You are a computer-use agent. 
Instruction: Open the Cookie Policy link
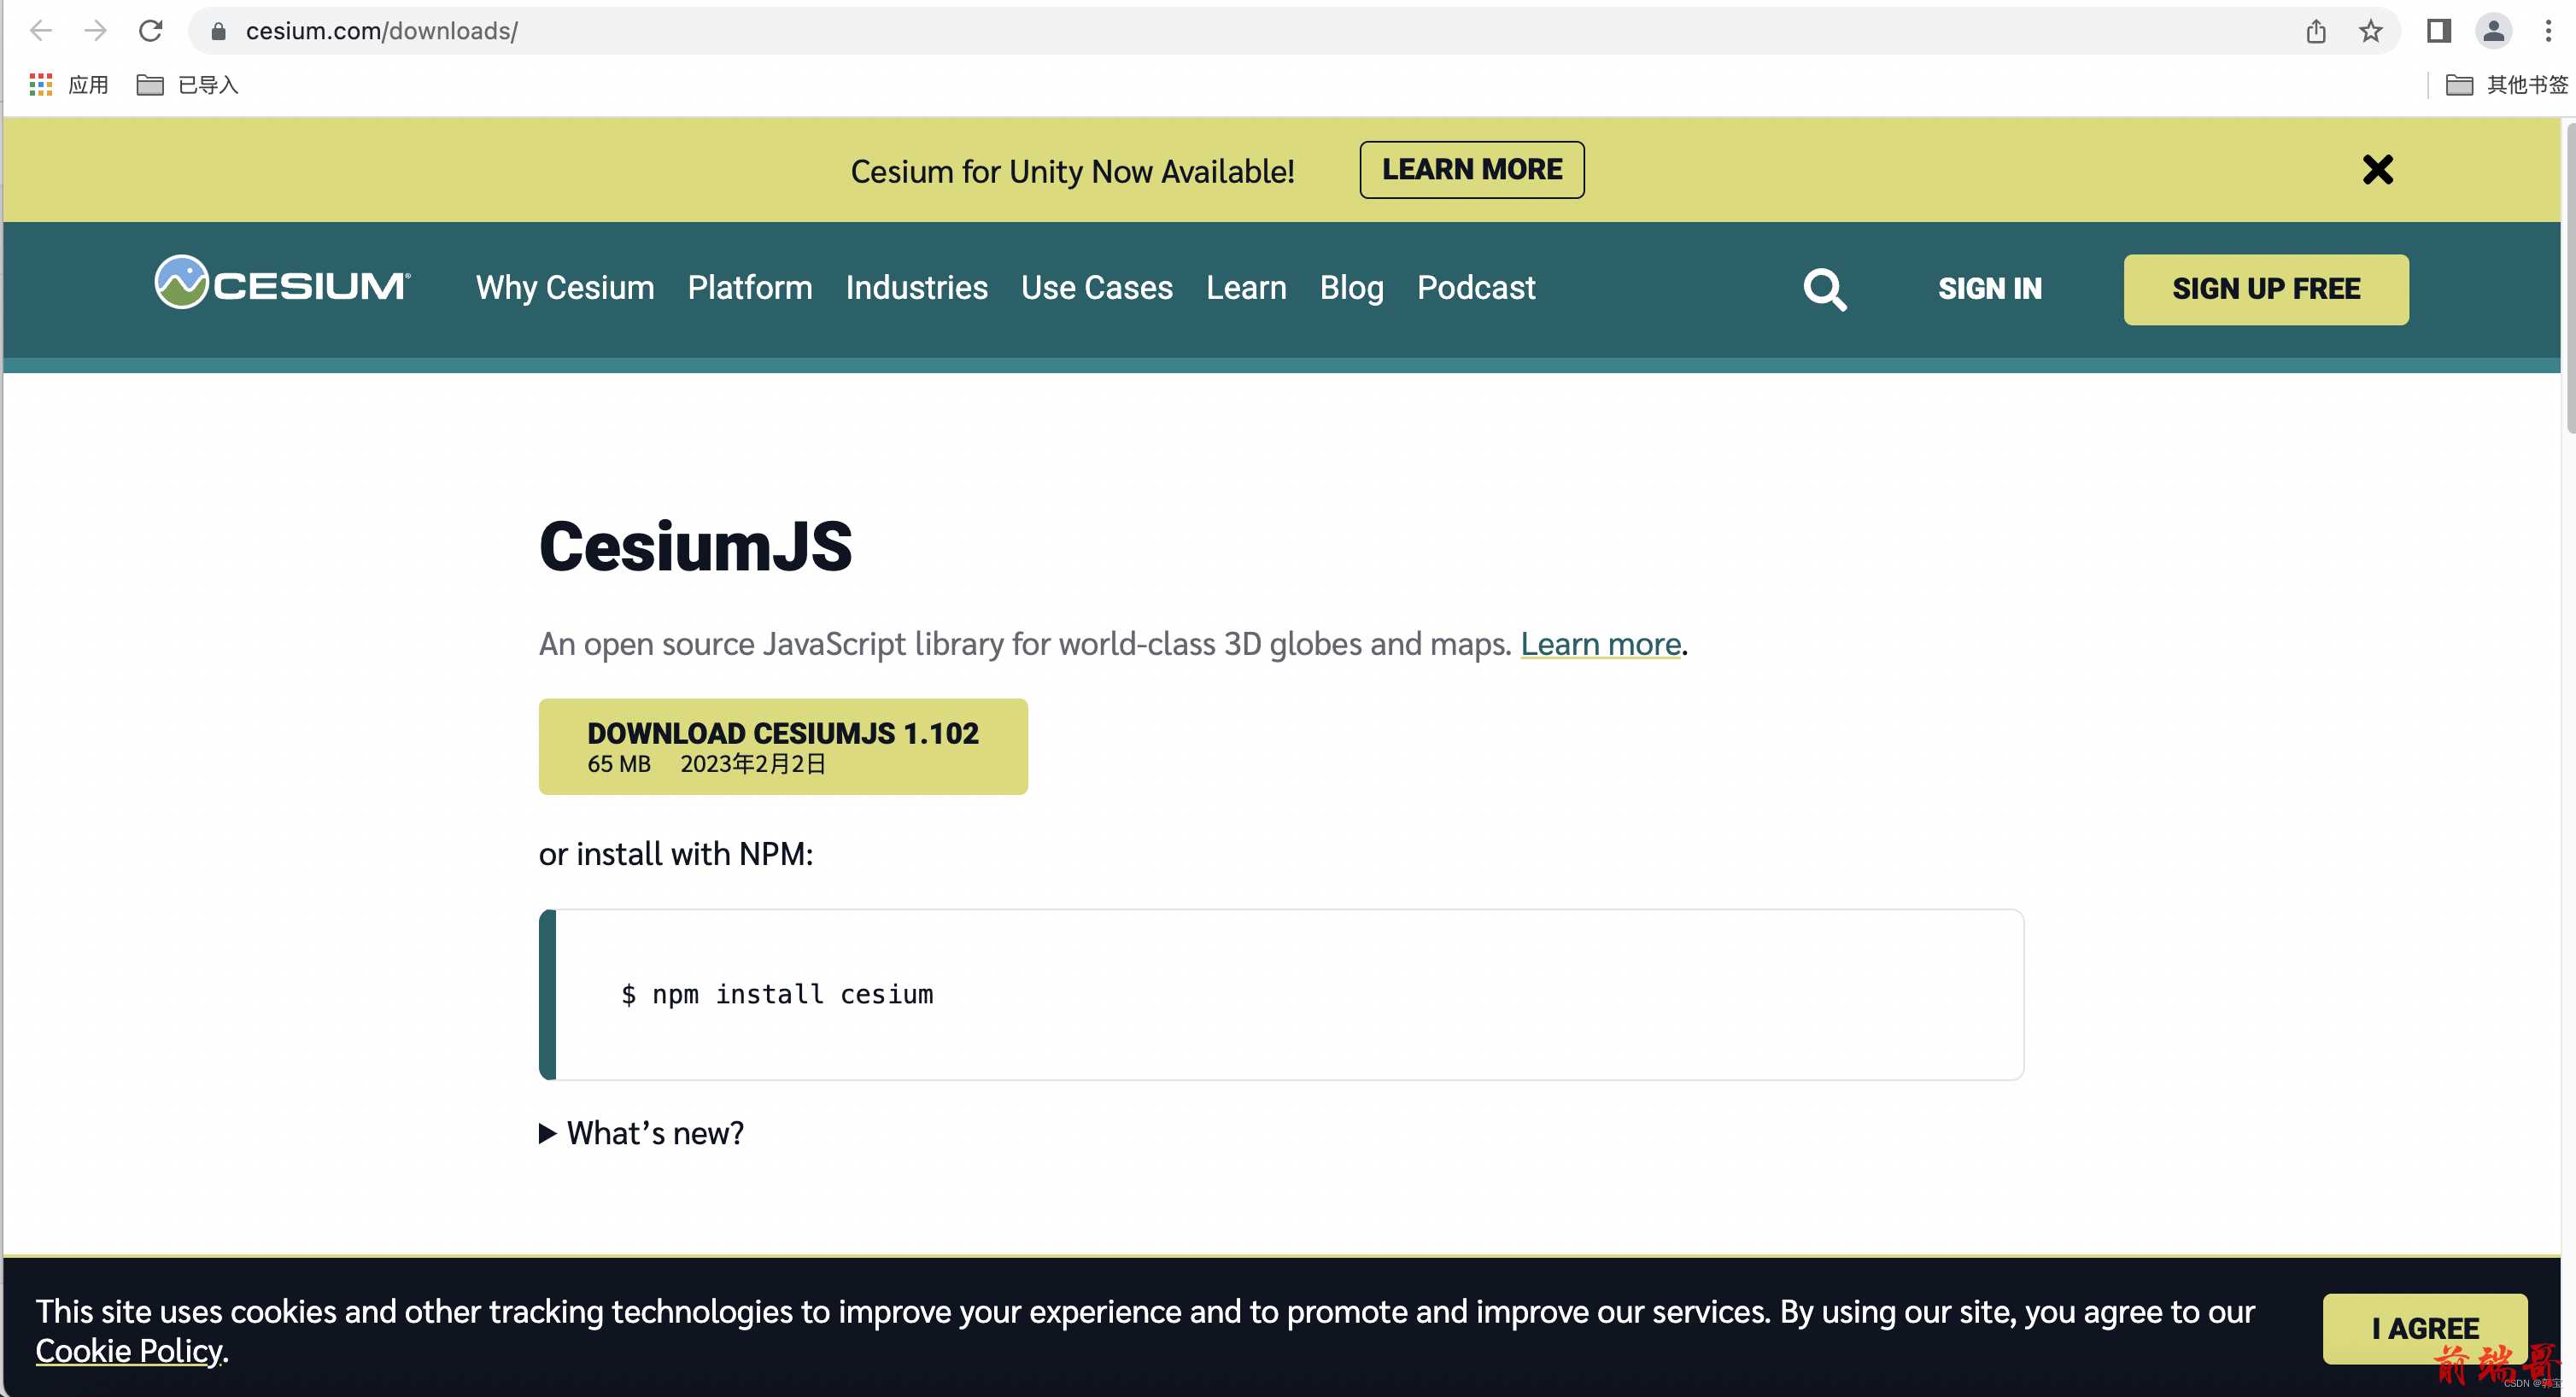pos(129,1351)
